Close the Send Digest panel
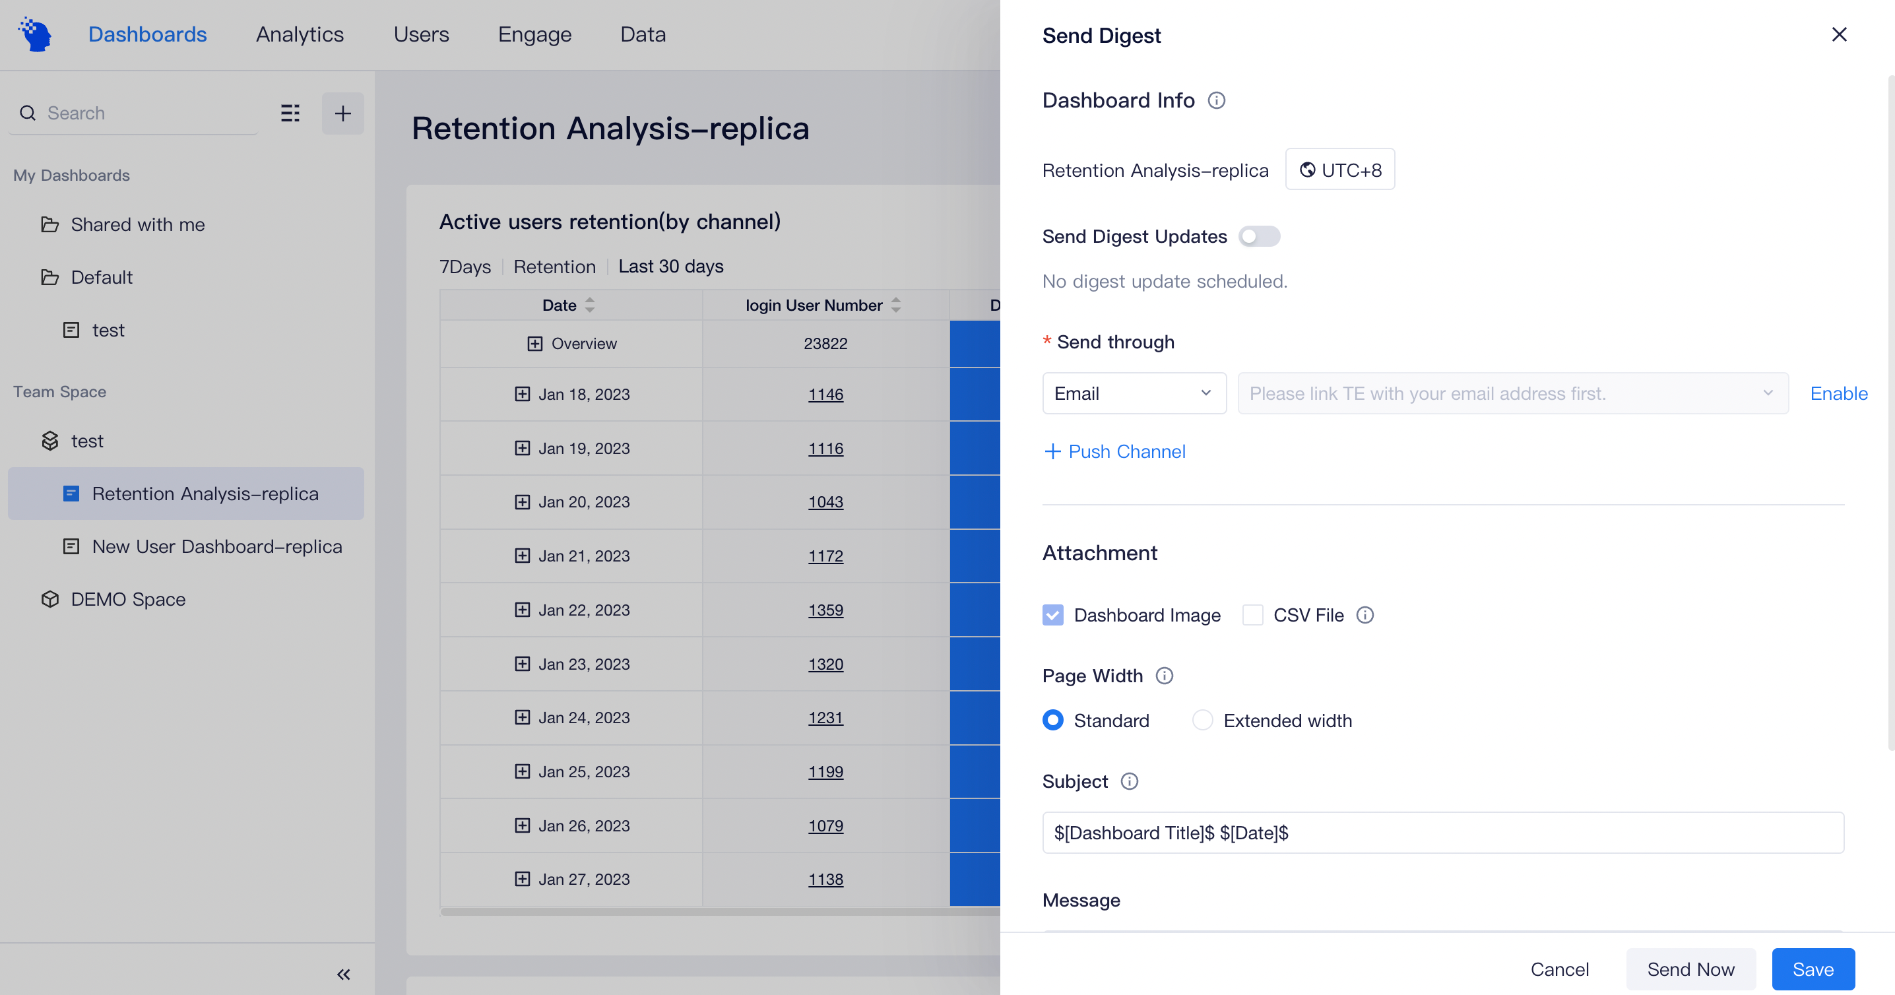This screenshot has width=1895, height=995. point(1839,34)
